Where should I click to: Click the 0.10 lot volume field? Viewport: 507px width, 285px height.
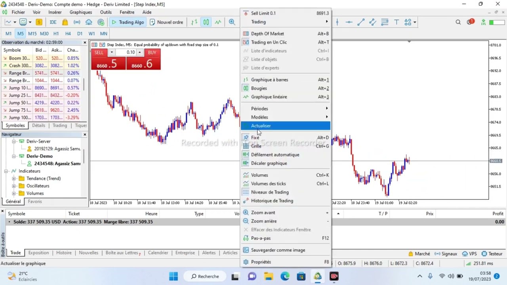(x=126, y=52)
